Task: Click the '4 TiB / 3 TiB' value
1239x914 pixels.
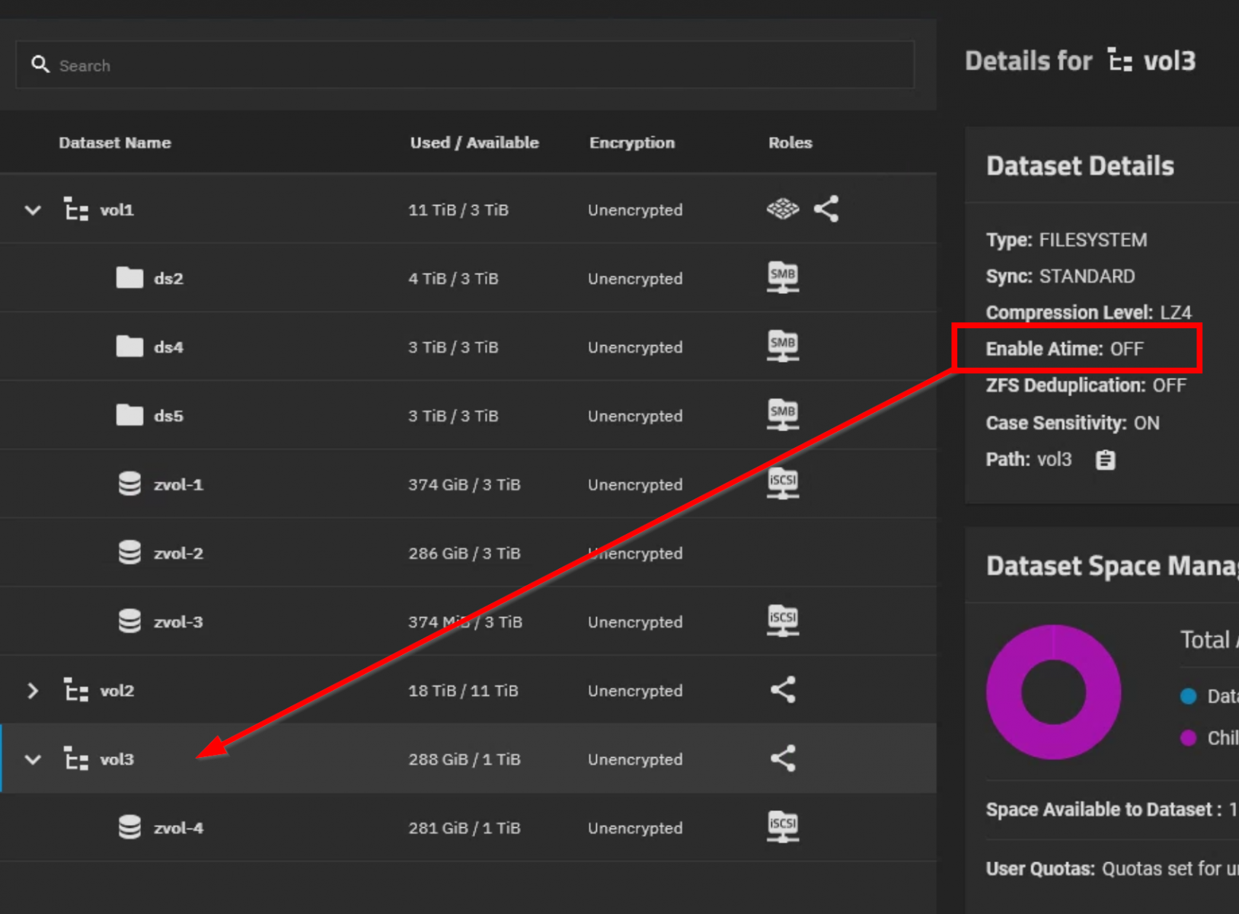Action: (453, 279)
